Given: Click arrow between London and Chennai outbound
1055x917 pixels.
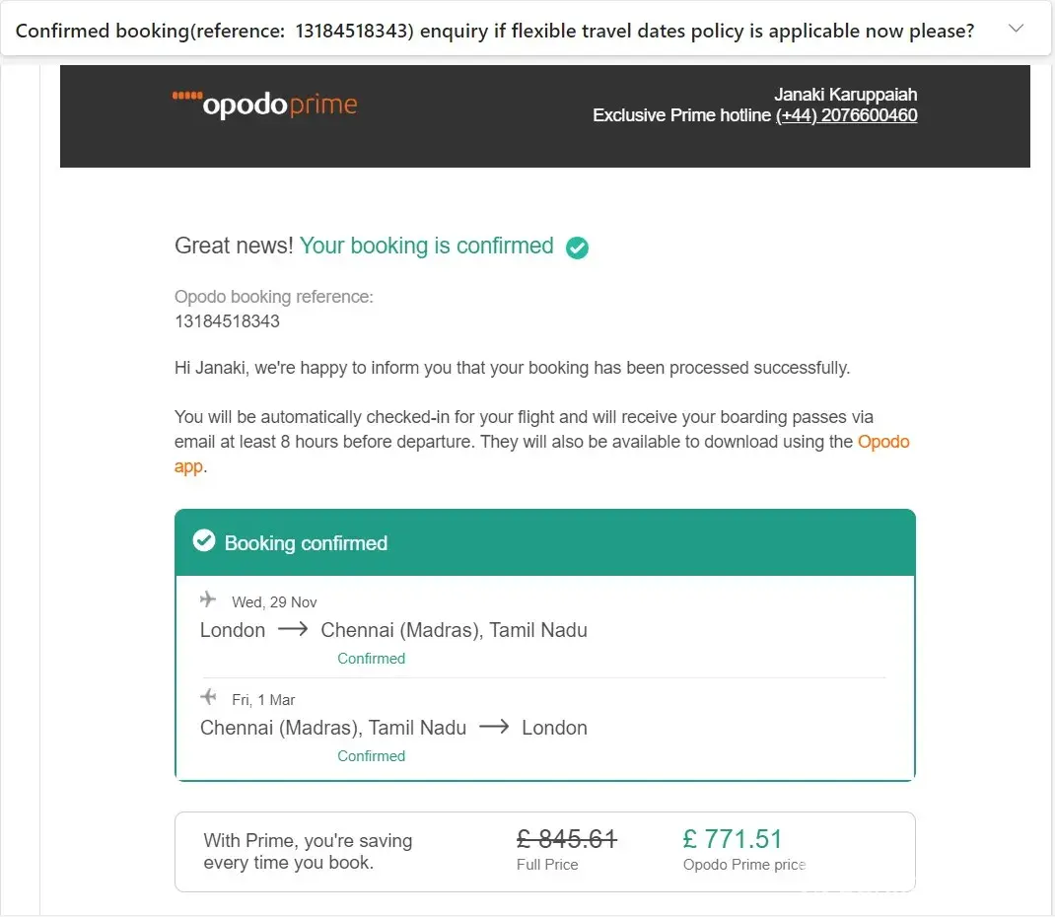Looking at the screenshot, I should coord(293,630).
